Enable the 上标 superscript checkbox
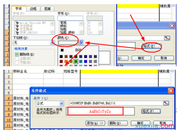The height and width of the screenshot is (130, 177). point(17,59)
